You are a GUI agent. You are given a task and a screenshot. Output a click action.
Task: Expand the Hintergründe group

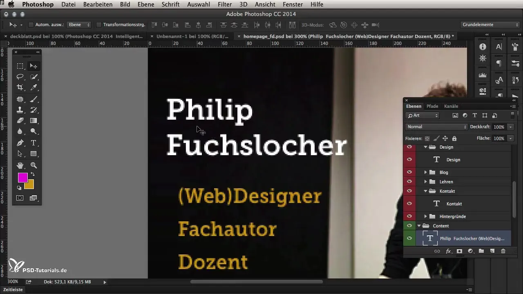coord(425,216)
